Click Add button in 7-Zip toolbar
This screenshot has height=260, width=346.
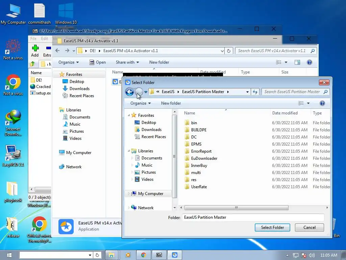point(35,51)
